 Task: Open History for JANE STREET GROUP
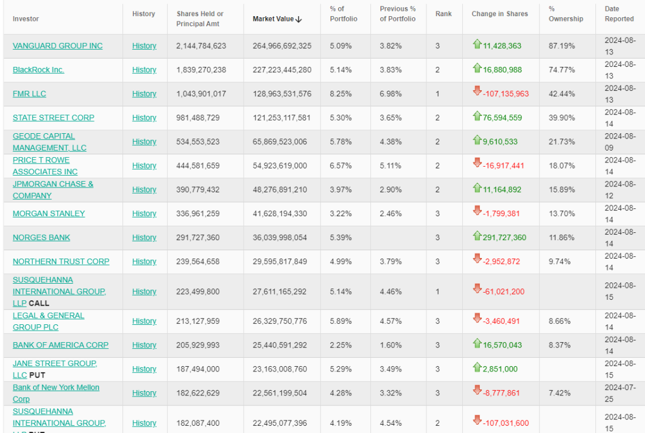[x=144, y=369]
